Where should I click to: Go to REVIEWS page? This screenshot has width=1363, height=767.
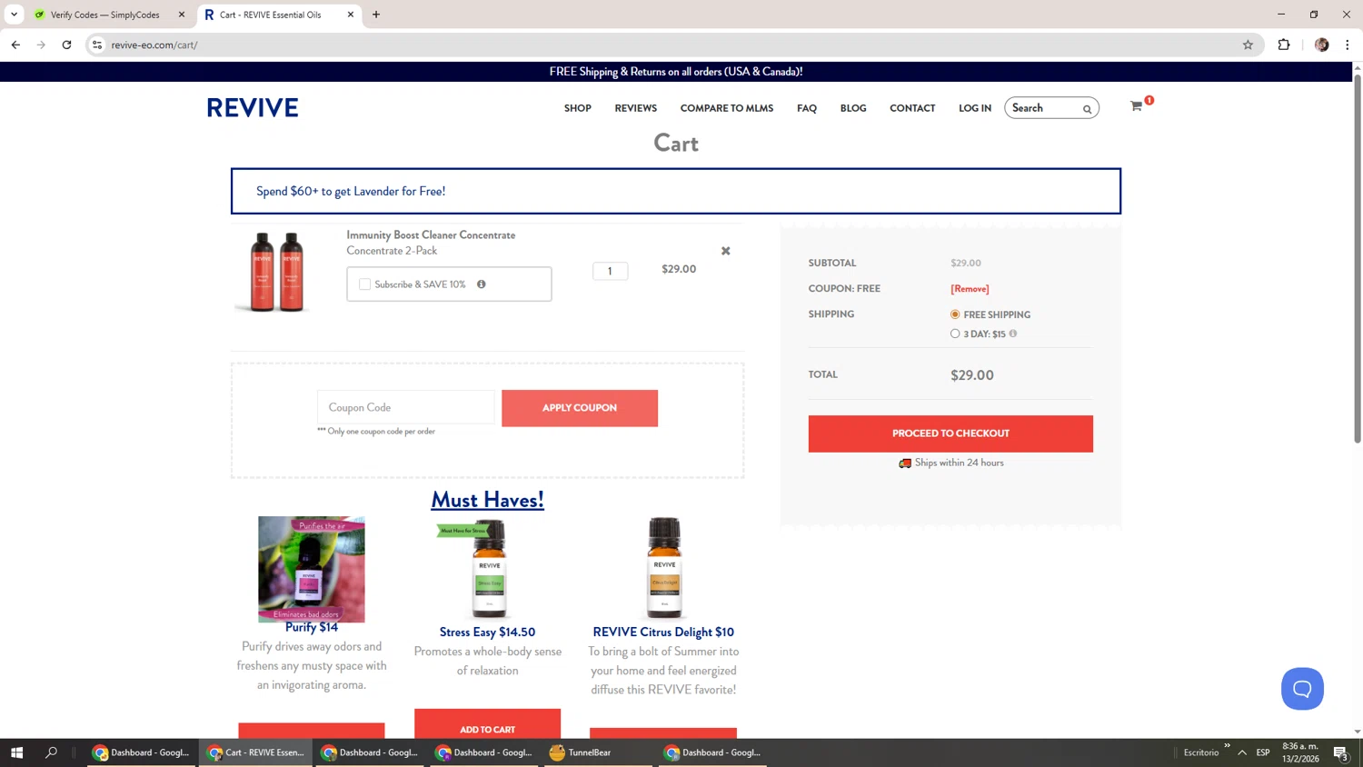[x=636, y=108]
